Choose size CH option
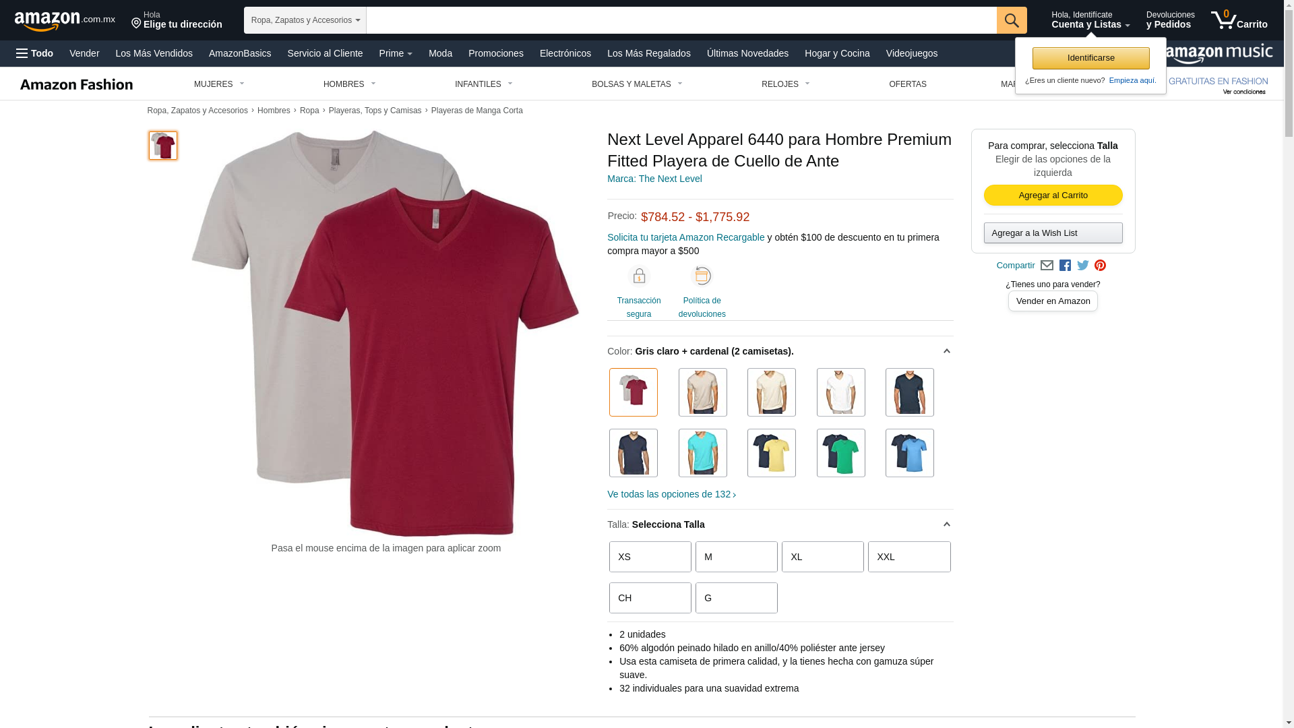 [x=650, y=598]
